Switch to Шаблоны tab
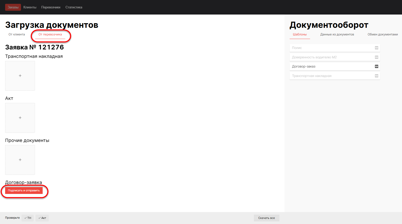The width and height of the screenshot is (402, 224). (x=300, y=34)
